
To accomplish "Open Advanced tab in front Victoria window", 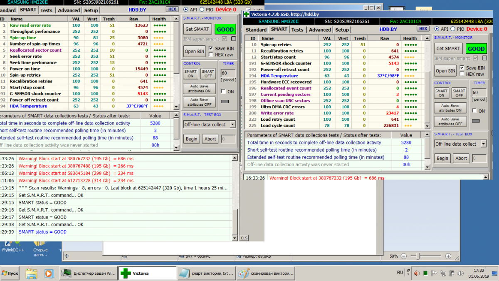I will (x=320, y=30).
